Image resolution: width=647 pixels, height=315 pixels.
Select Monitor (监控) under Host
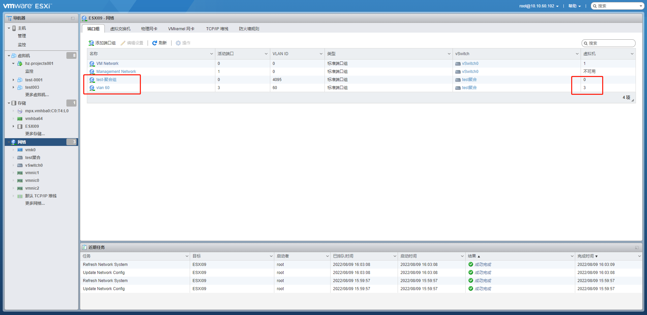(x=22, y=45)
